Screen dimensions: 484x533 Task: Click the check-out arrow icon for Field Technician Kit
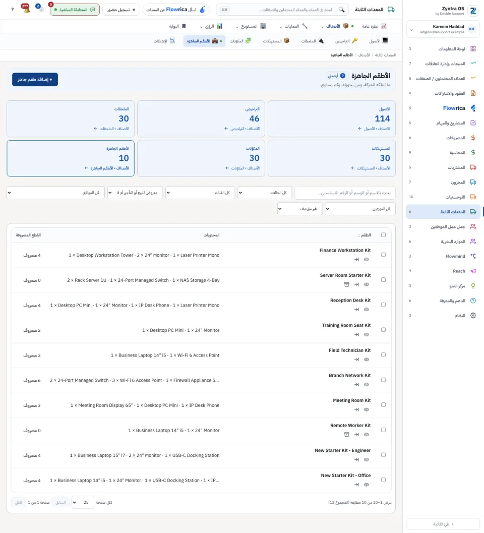point(356,360)
